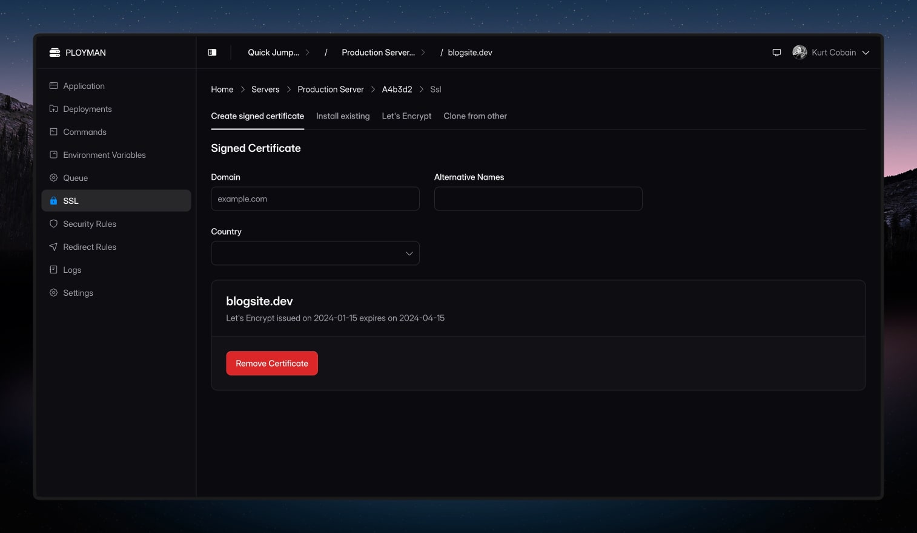Focus the Domain input field
The width and height of the screenshot is (917, 533).
[315, 199]
